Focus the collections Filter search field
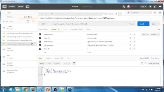 tap(19, 13)
